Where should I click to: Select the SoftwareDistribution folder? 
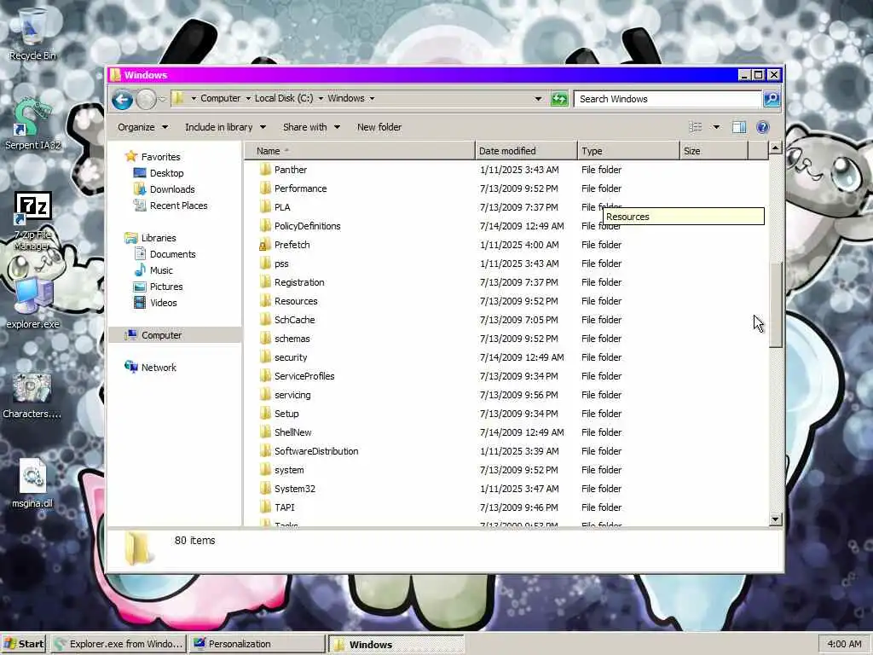pos(316,451)
